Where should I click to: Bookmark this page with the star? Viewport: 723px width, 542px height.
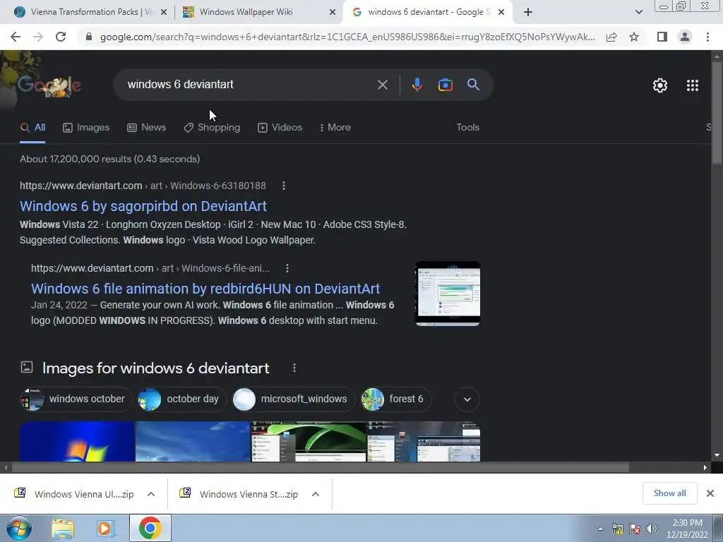(634, 37)
